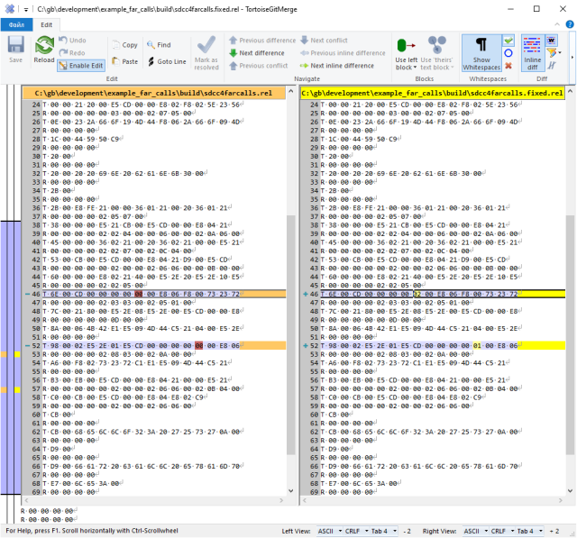
Task: Mark file as resolved
Action: pyautogui.click(x=206, y=53)
